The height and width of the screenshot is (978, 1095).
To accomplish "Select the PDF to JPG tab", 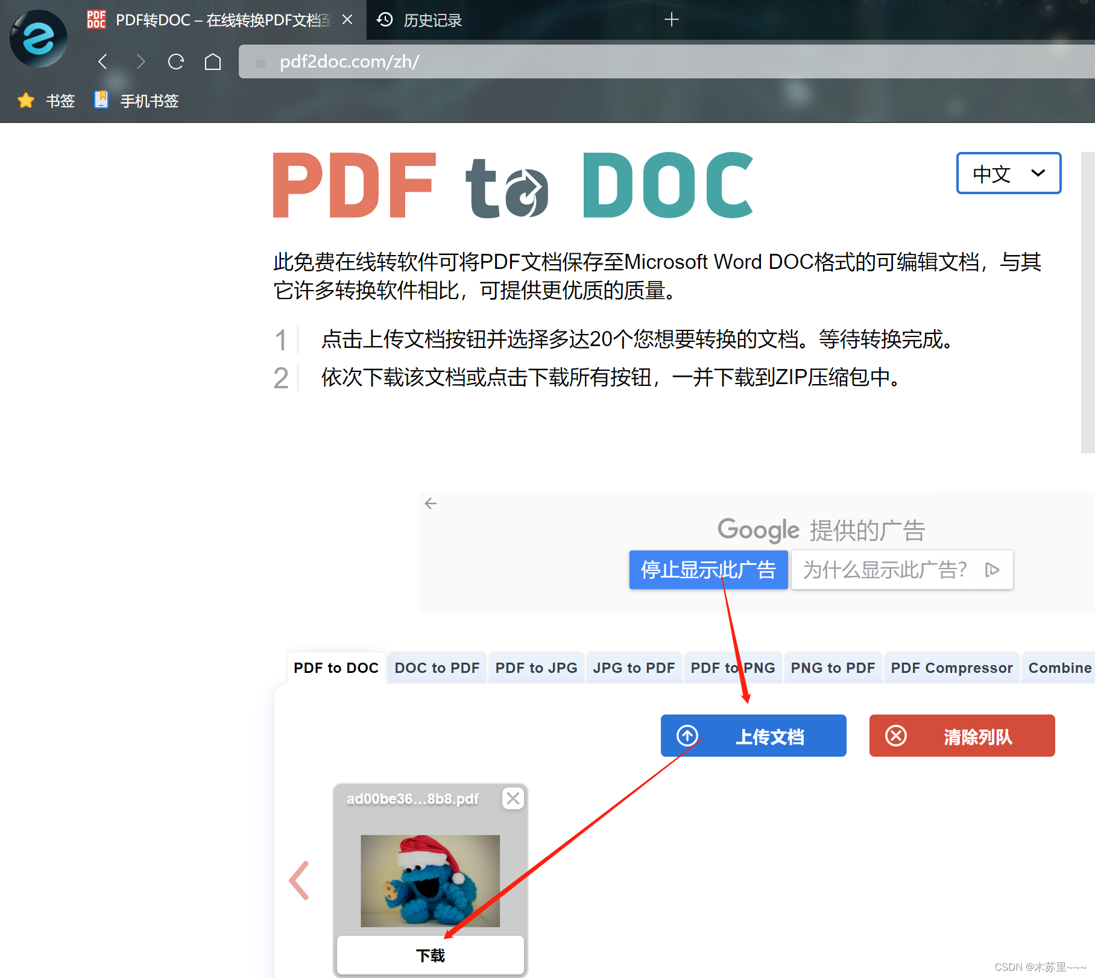I will coord(536,667).
